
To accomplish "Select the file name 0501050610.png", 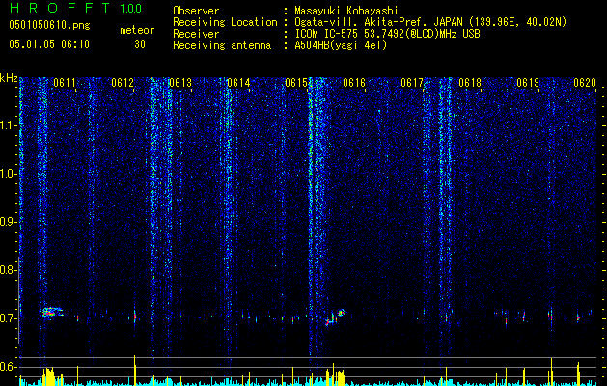I will pyautogui.click(x=49, y=25).
